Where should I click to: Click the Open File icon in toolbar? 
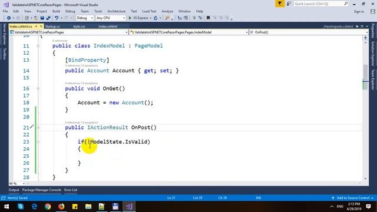click(36, 18)
